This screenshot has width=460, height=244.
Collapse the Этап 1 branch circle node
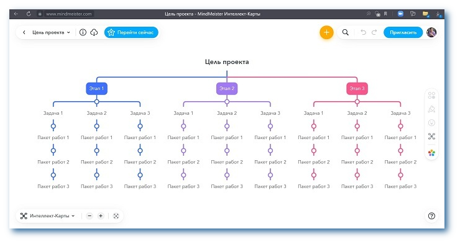click(96, 102)
